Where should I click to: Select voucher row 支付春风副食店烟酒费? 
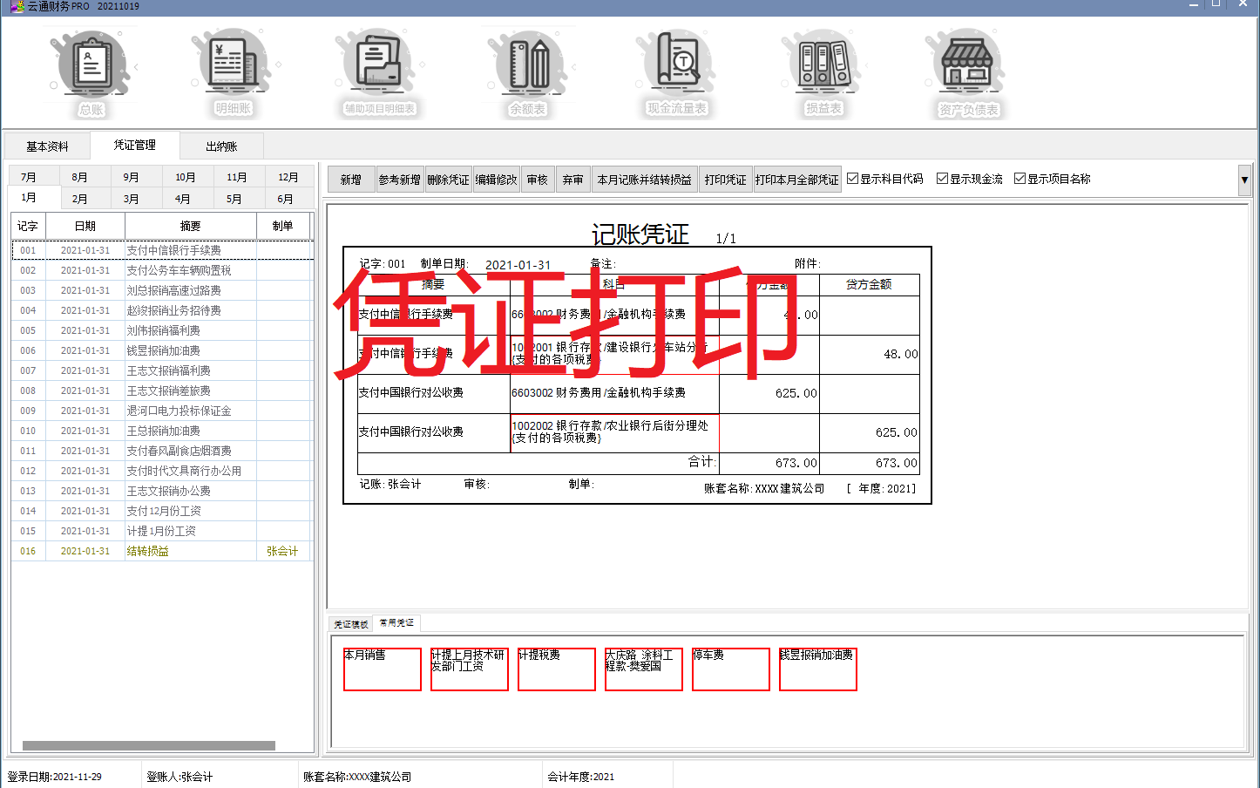click(x=162, y=451)
